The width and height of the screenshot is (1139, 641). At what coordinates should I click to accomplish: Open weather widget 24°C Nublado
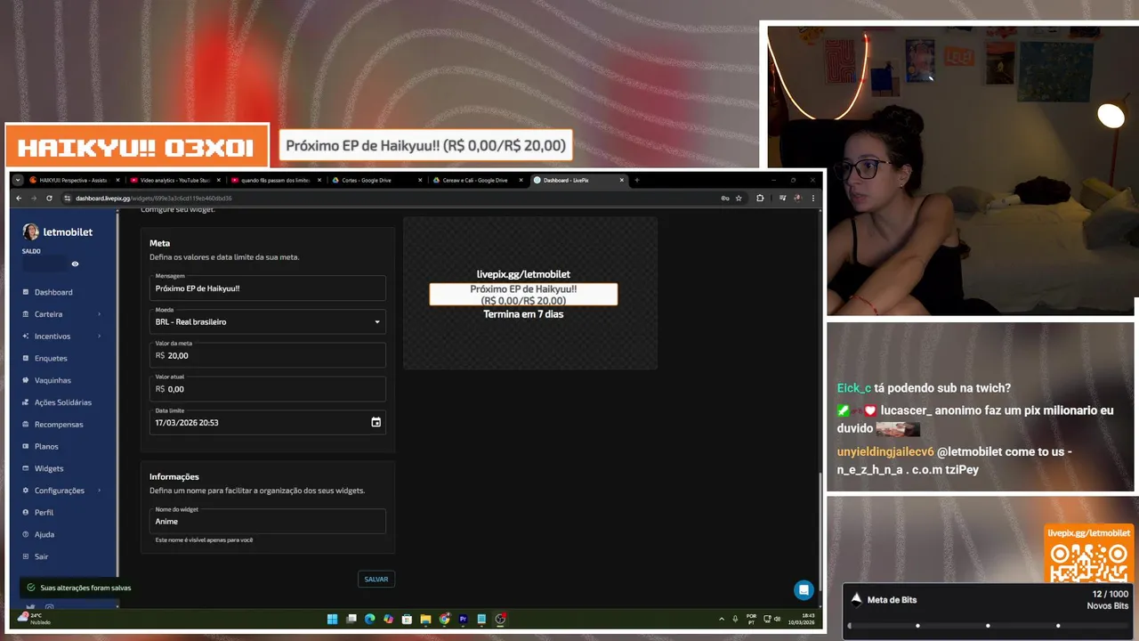click(x=34, y=619)
